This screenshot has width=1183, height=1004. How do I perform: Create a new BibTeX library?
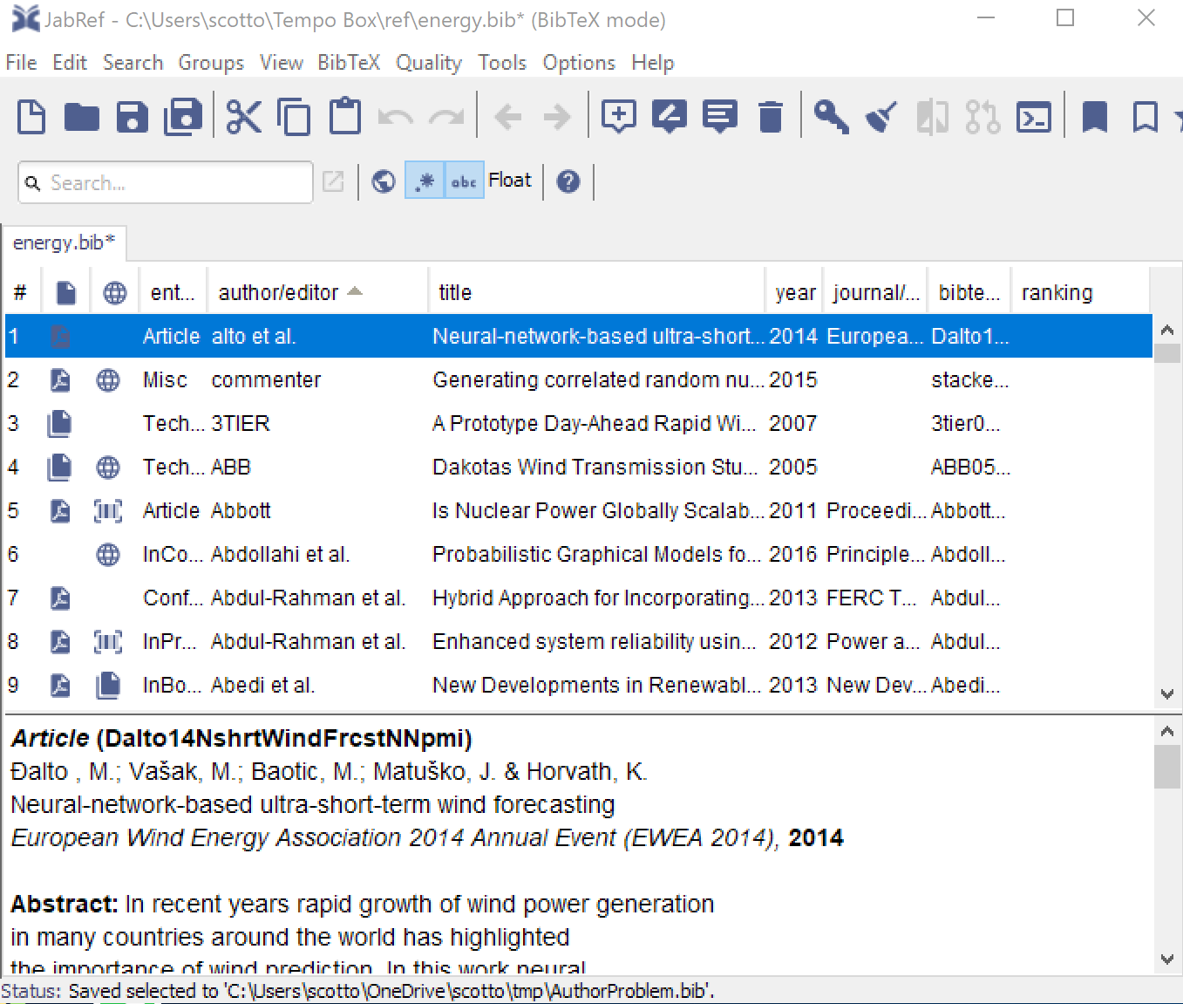click(31, 117)
